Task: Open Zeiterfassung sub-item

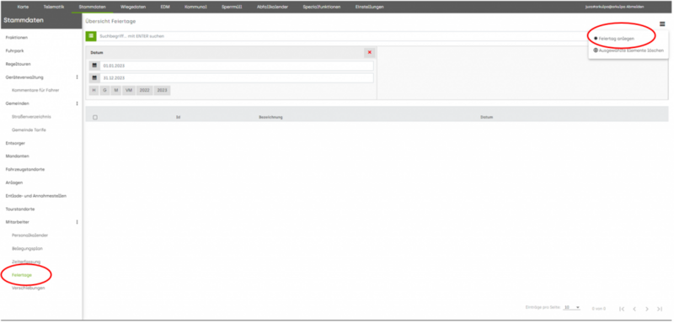Action: (x=27, y=262)
